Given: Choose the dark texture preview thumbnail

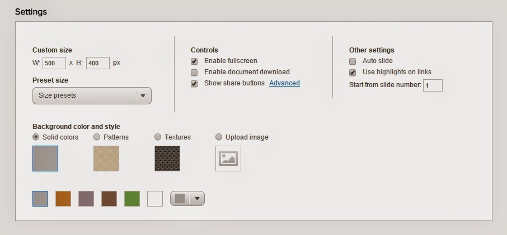Looking at the screenshot, I should (167, 159).
